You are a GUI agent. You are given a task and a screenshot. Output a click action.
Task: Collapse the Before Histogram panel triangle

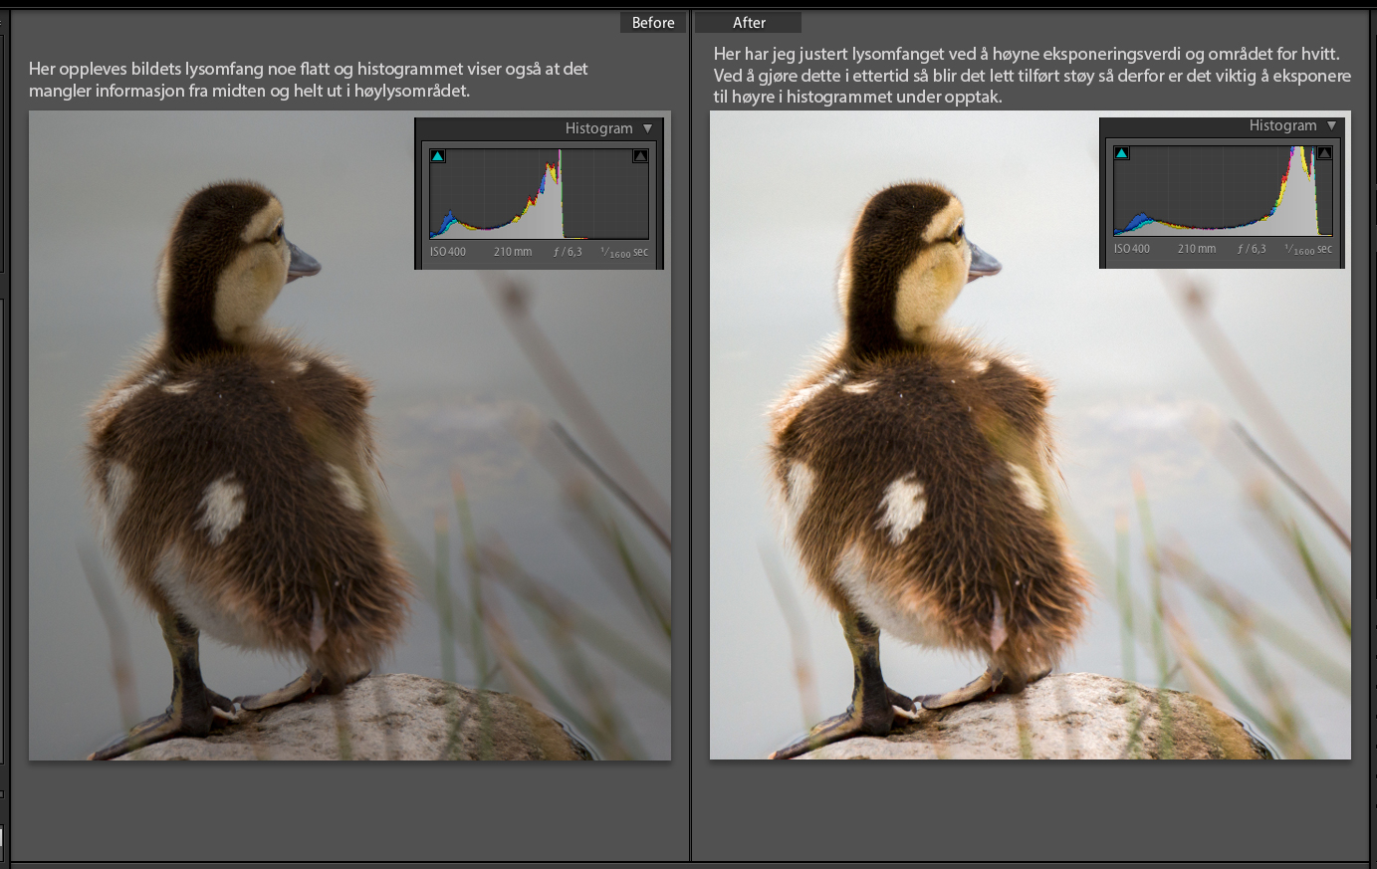(648, 128)
